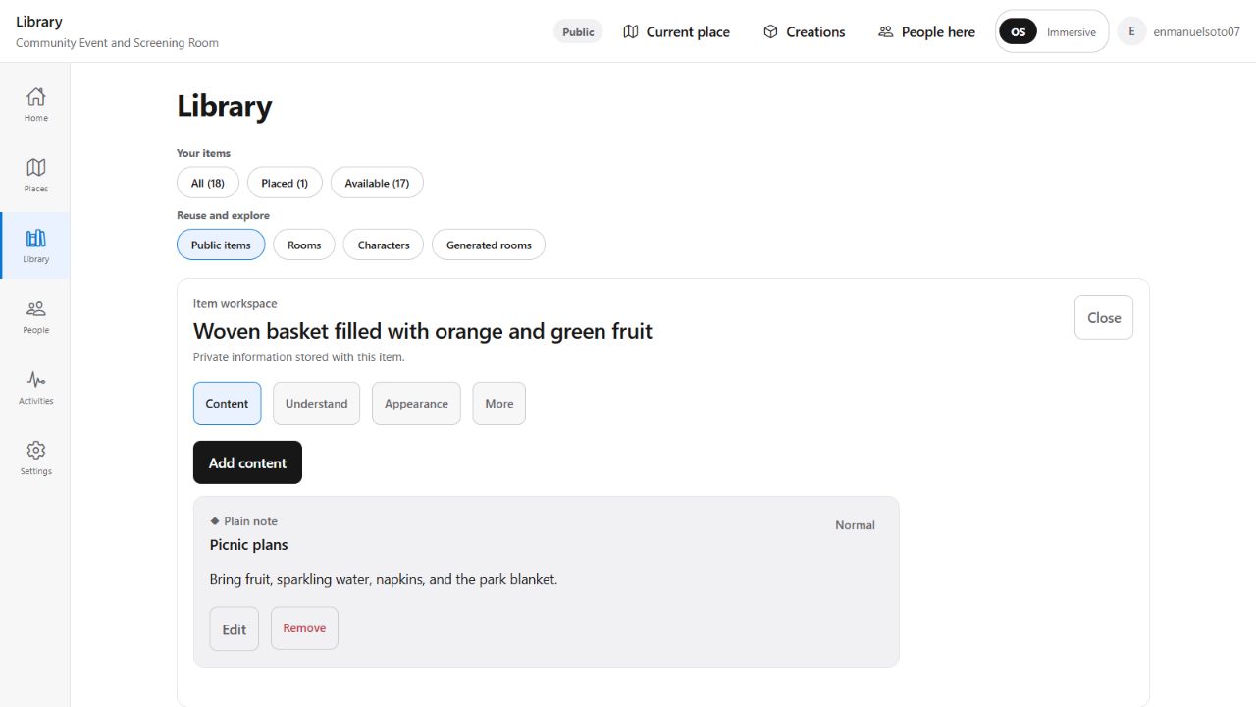Switch to the Understand tab
This screenshot has height=707, width=1256.
pos(316,404)
